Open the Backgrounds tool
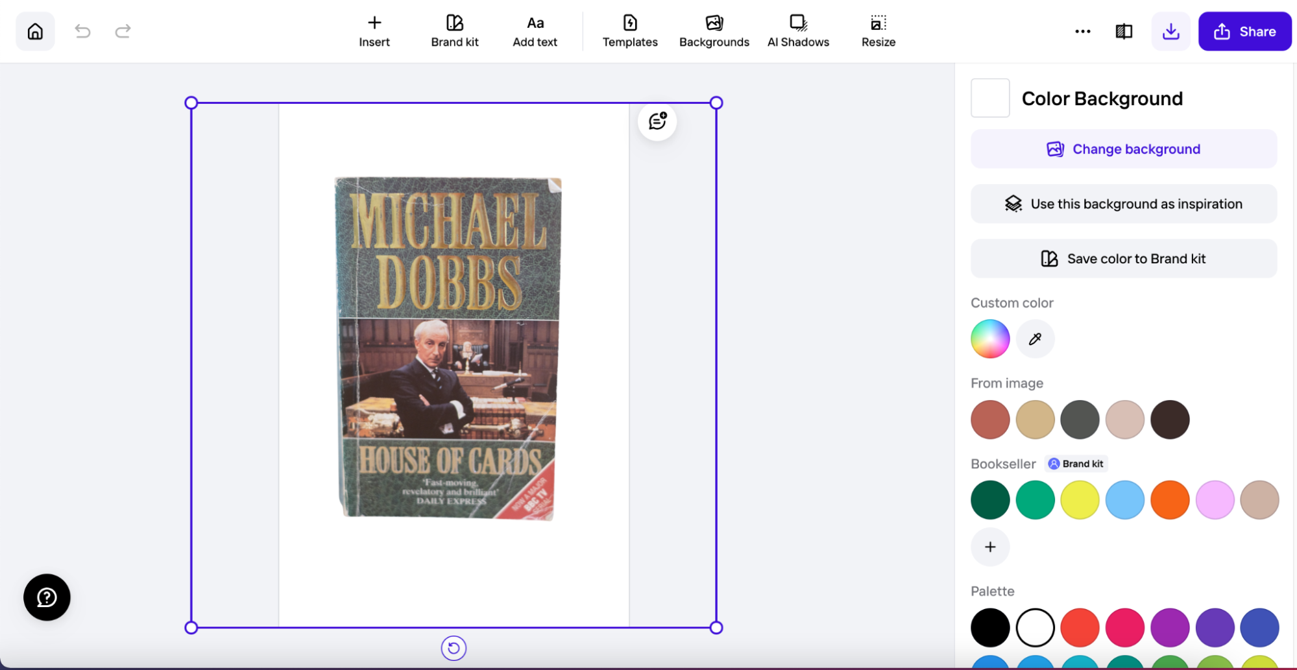The image size is (1297, 670). [x=714, y=31]
